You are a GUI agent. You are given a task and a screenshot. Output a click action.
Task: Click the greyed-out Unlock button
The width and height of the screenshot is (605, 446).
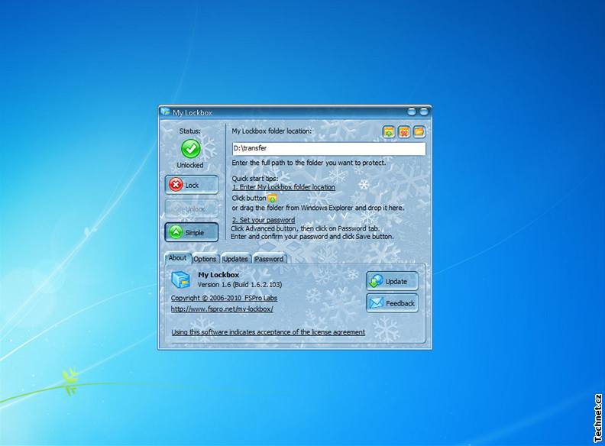point(192,208)
